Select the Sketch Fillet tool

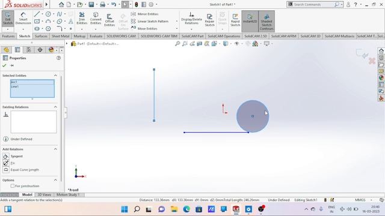click(x=60, y=29)
